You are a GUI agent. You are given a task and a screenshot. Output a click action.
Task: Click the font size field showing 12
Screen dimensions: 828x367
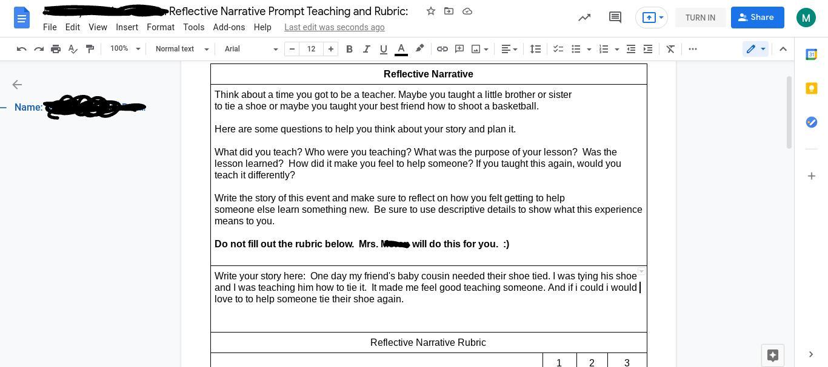point(311,49)
